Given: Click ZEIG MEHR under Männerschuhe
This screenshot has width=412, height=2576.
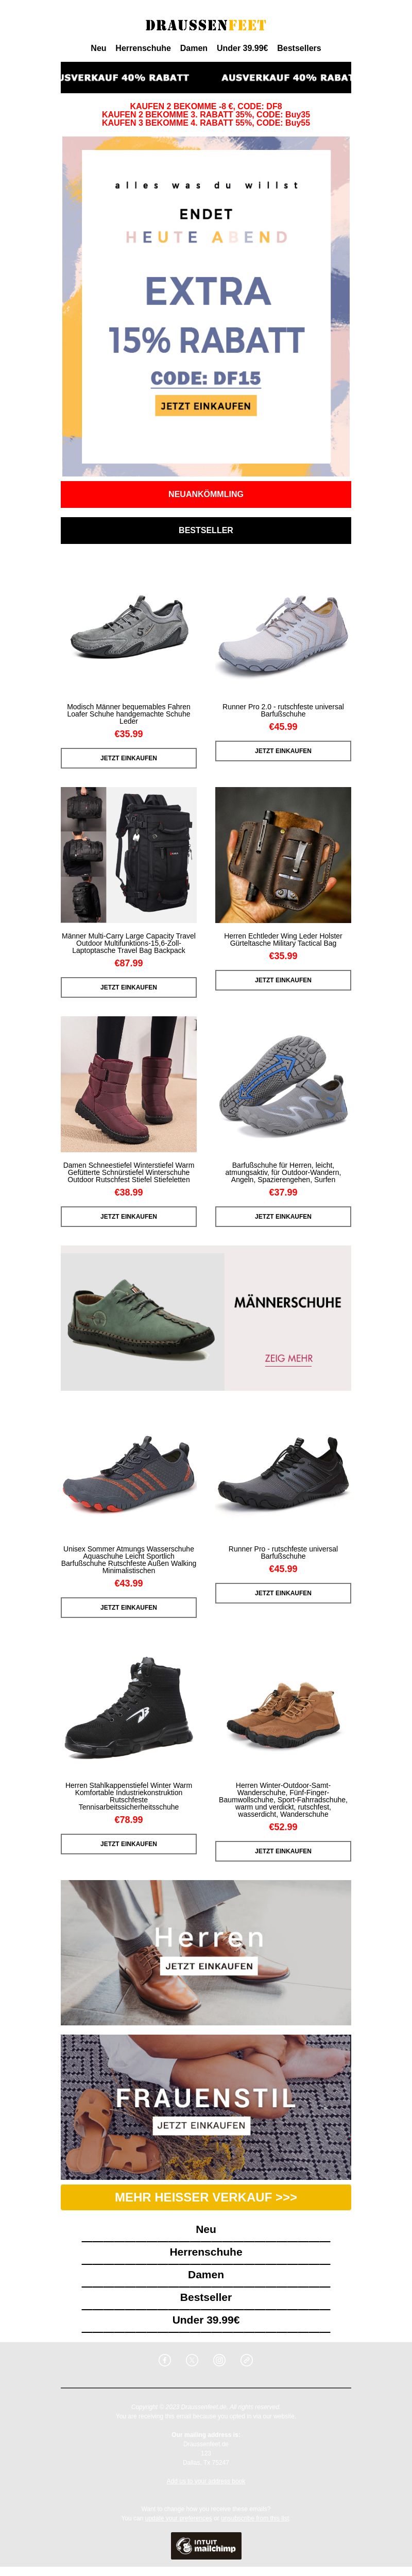Looking at the screenshot, I should (x=289, y=1358).
